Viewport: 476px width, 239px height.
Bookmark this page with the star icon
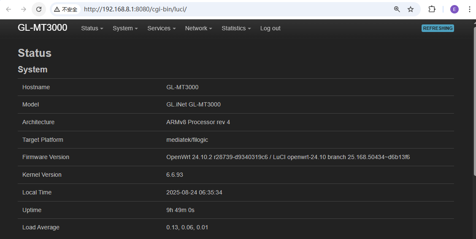411,9
